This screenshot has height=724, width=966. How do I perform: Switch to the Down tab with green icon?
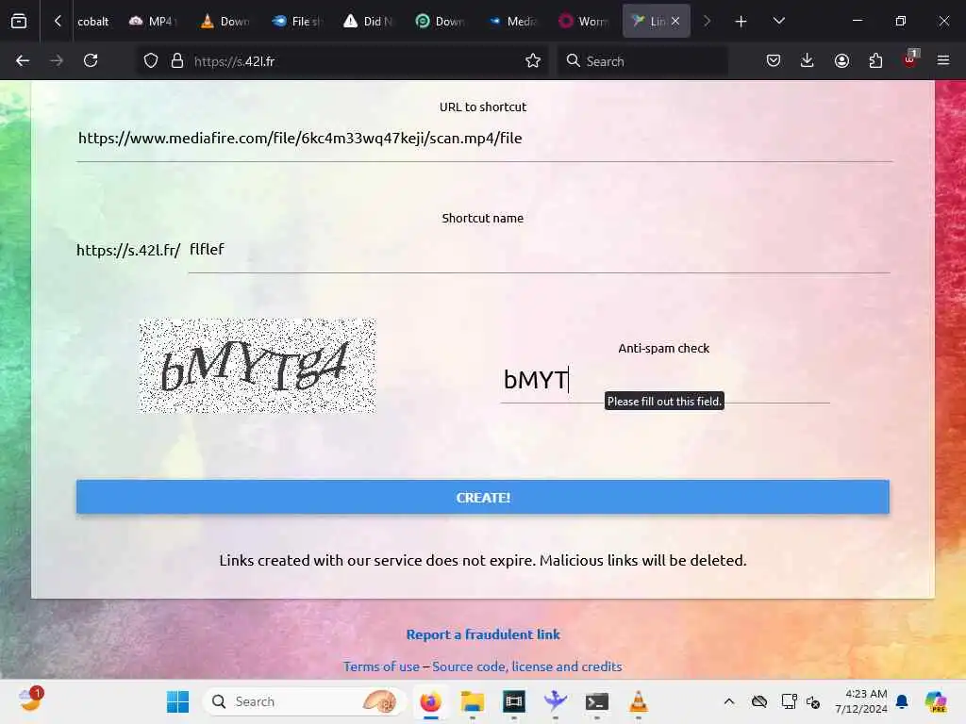[x=440, y=22]
